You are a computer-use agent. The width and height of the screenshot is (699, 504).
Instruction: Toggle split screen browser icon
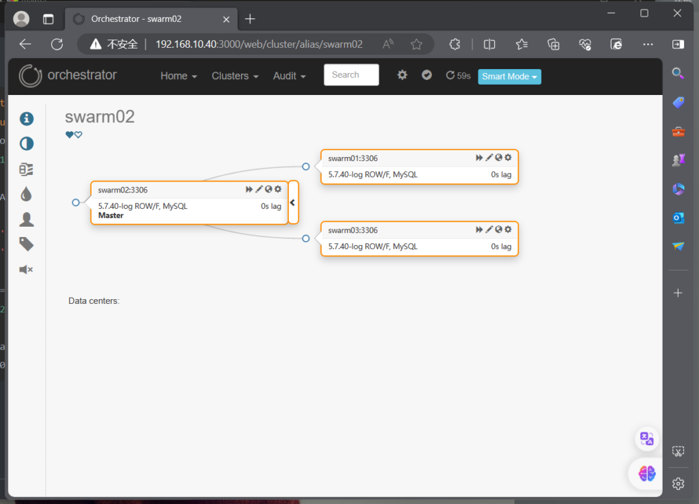point(489,44)
